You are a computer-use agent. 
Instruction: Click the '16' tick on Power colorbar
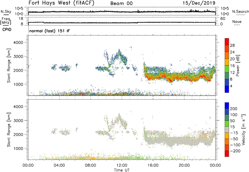[x=232, y=66]
